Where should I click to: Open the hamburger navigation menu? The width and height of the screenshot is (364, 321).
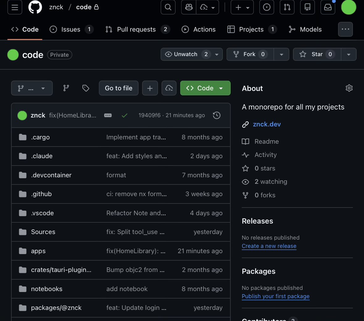[x=15, y=7]
